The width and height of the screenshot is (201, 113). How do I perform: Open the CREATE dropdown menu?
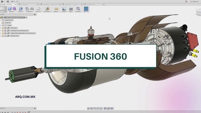coord(12,12)
